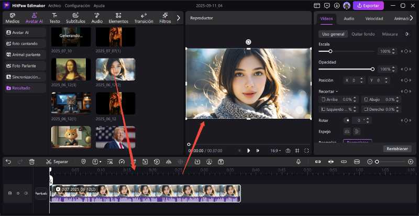Open the user profile avatar in title bar
The image size is (419, 216).
pyautogui.click(x=347, y=6)
